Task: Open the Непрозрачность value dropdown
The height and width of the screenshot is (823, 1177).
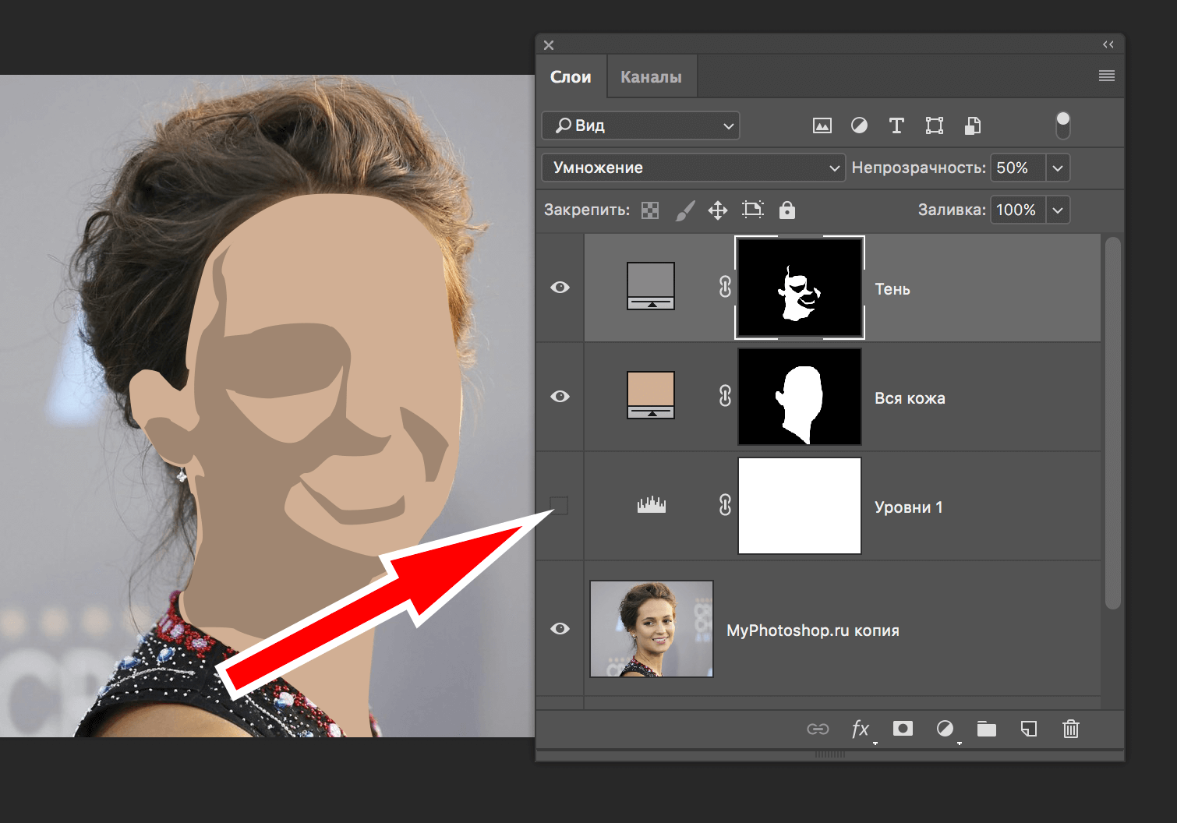Action: (x=1058, y=168)
